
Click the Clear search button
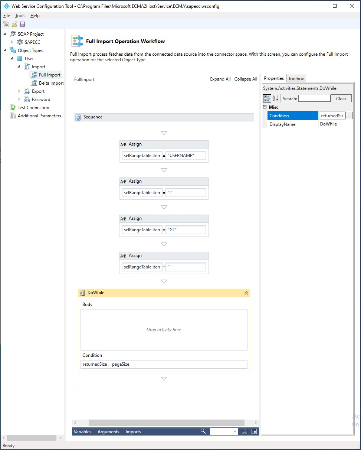click(x=341, y=98)
